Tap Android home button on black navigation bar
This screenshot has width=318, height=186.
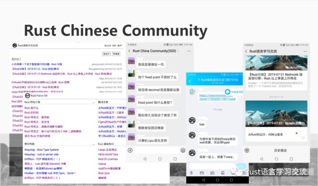(217, 180)
